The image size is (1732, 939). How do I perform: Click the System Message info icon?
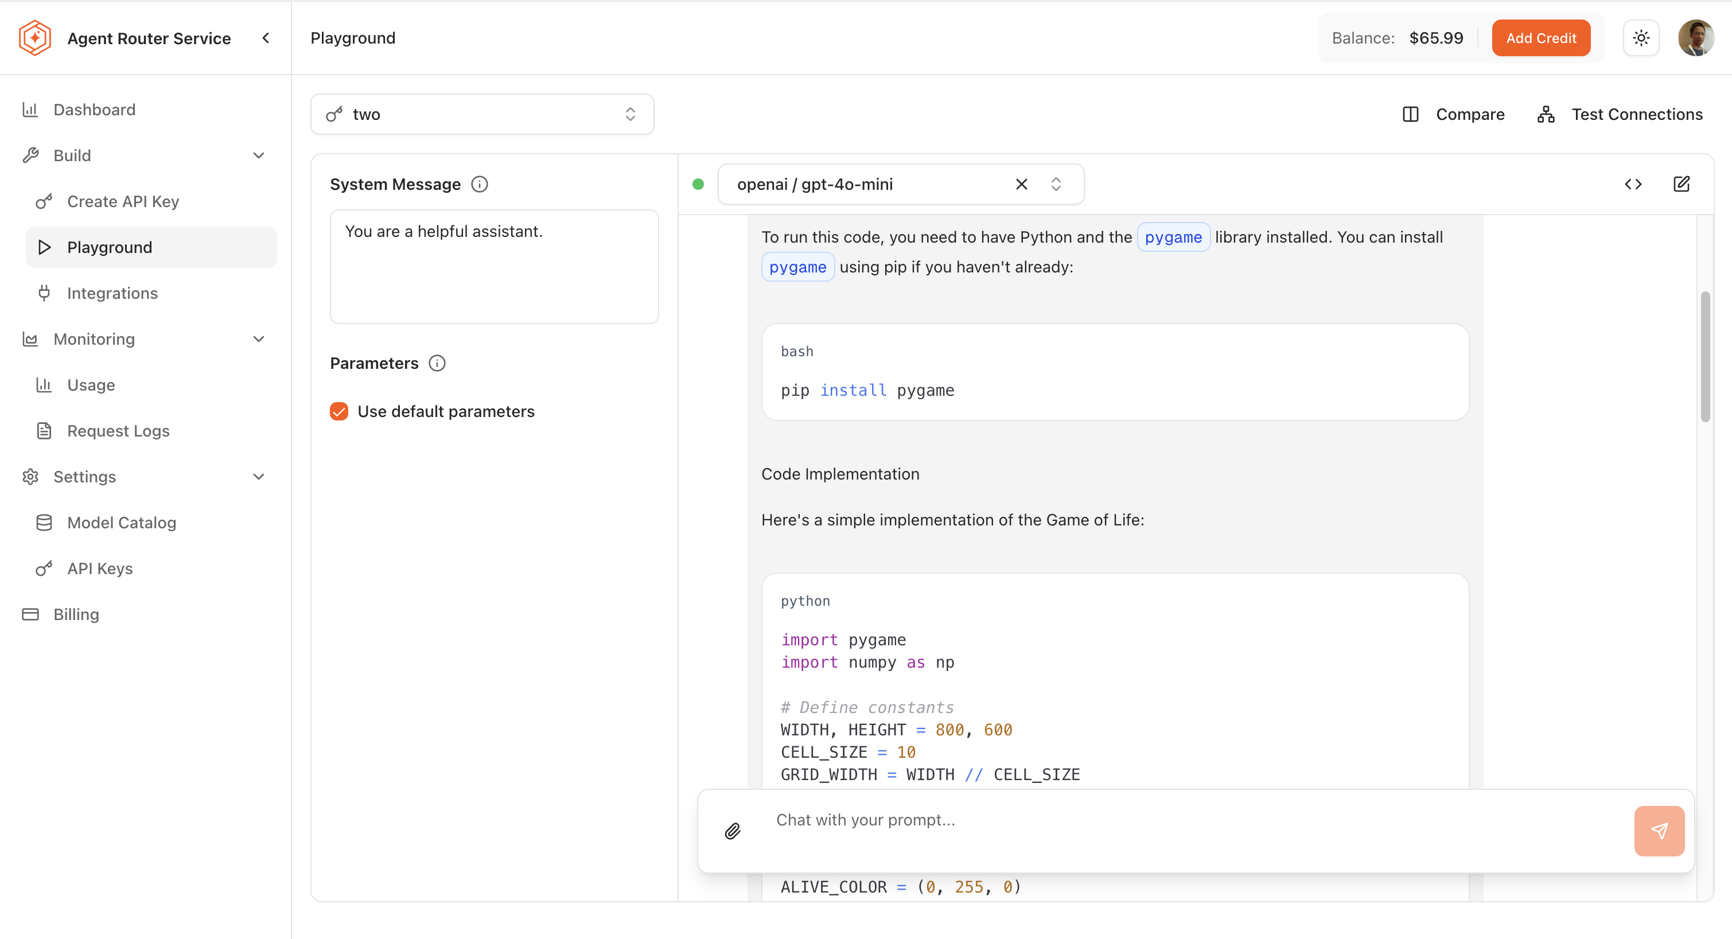tap(480, 184)
